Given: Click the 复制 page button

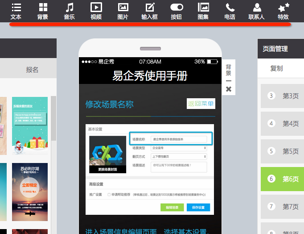Looking at the screenshot, I should coord(276,68).
